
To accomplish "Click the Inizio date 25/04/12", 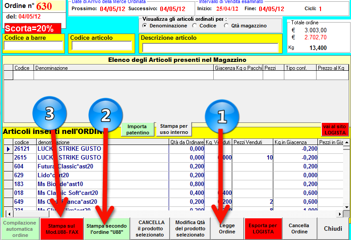I will pos(227,9).
